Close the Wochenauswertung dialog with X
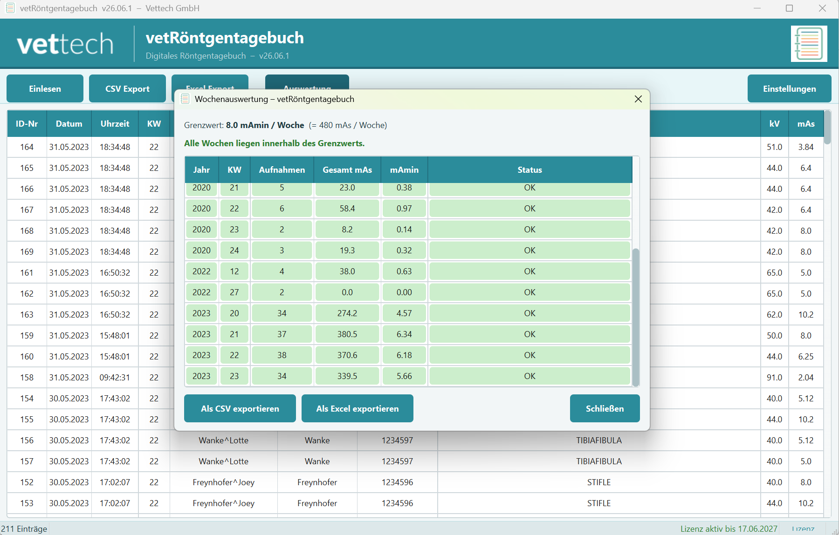Screen dimensions: 839x535 (x=638, y=99)
